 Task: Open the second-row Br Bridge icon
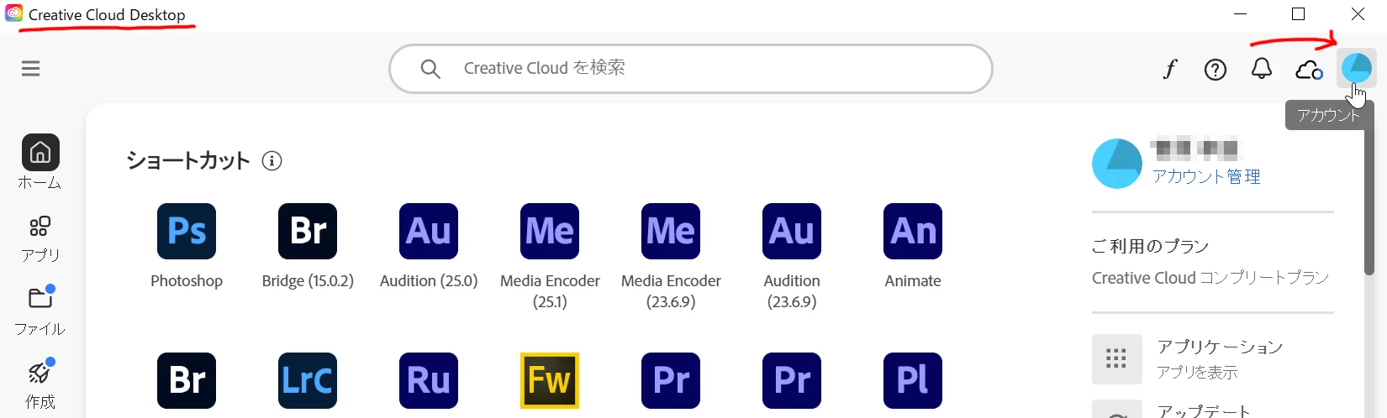(187, 380)
